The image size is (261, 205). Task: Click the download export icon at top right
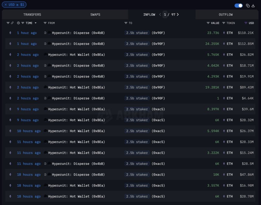click(253, 5)
